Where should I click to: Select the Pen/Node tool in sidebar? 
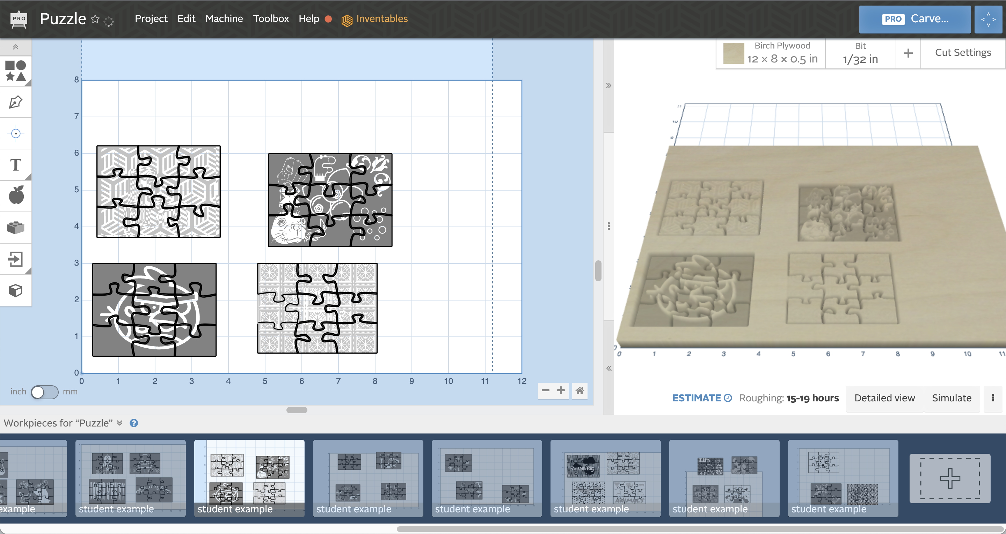pyautogui.click(x=16, y=101)
